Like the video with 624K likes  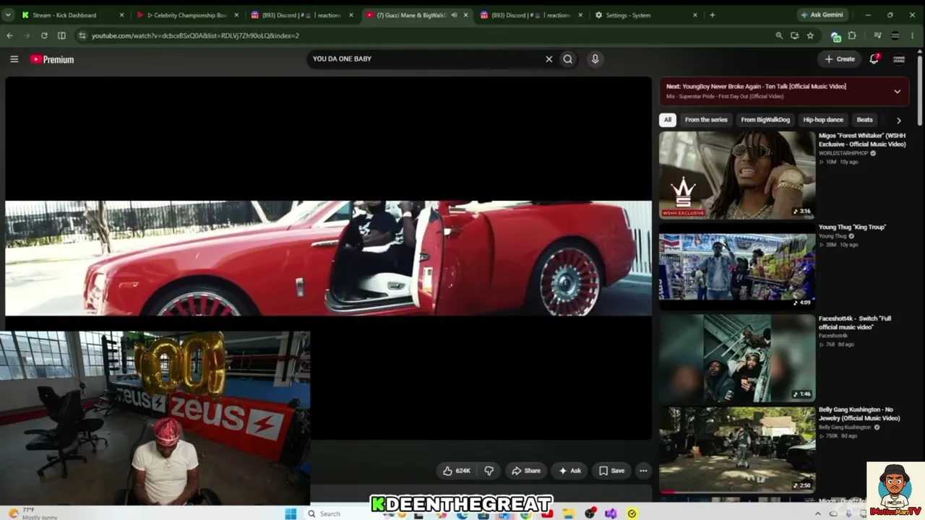click(x=456, y=471)
